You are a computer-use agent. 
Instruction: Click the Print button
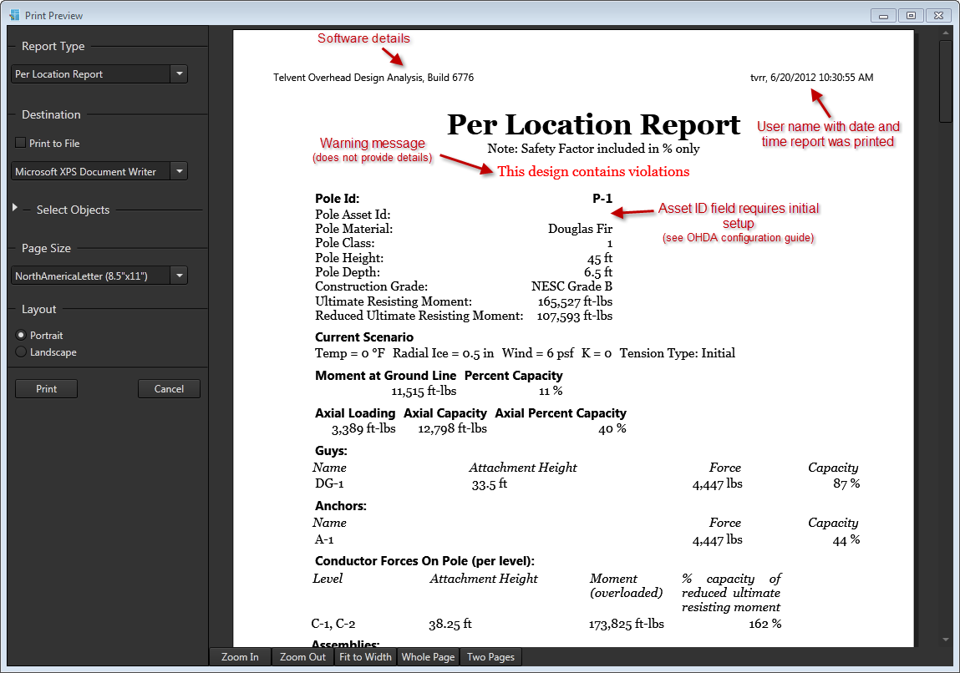47,388
